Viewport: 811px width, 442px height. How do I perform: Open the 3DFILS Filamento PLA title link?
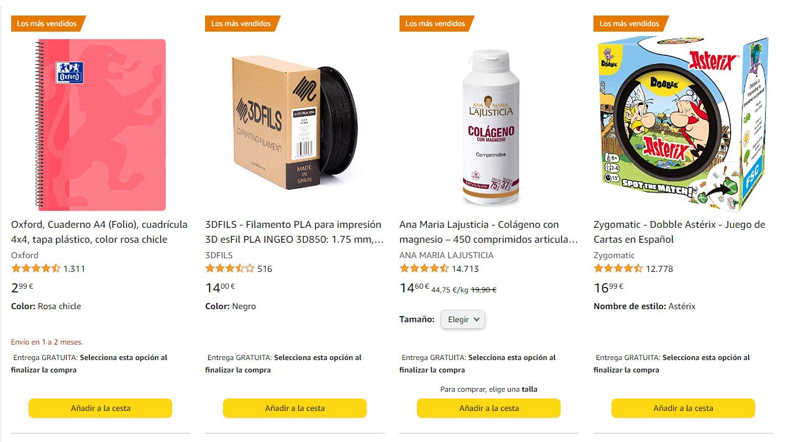(295, 232)
